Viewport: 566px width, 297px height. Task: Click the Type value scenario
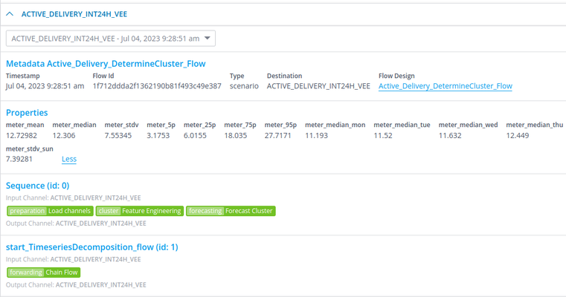click(244, 86)
